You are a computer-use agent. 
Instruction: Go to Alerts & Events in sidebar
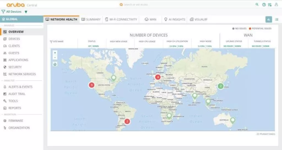coord(20,87)
